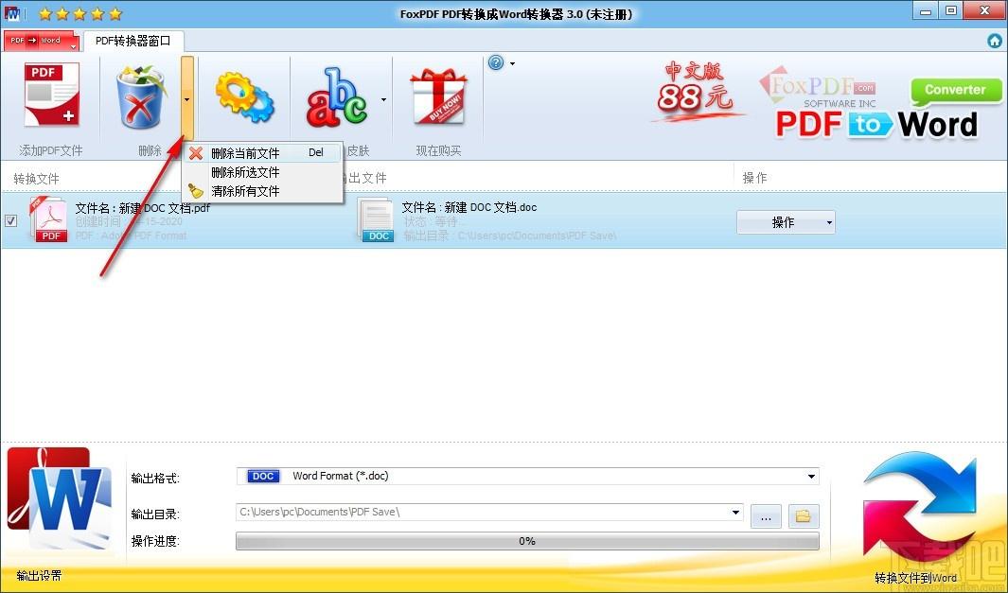Click the browse ... button
The width and height of the screenshot is (1008, 593).
click(x=766, y=515)
